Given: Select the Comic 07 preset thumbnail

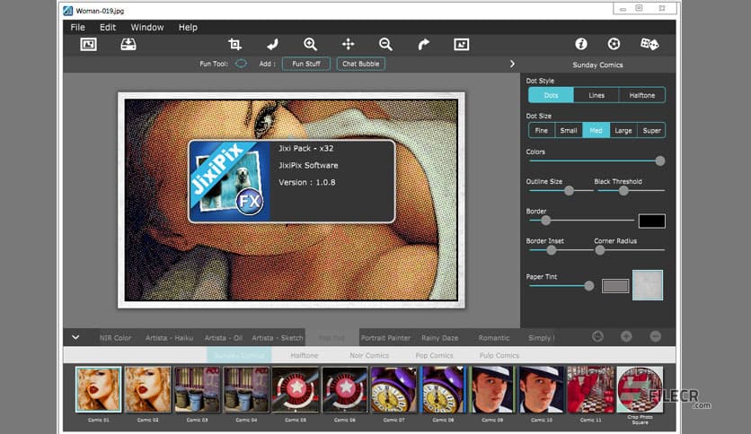Looking at the screenshot, I should point(393,389).
